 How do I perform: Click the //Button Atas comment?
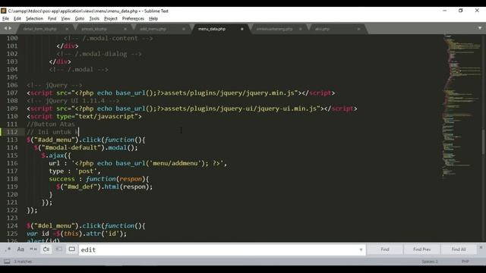51,124
